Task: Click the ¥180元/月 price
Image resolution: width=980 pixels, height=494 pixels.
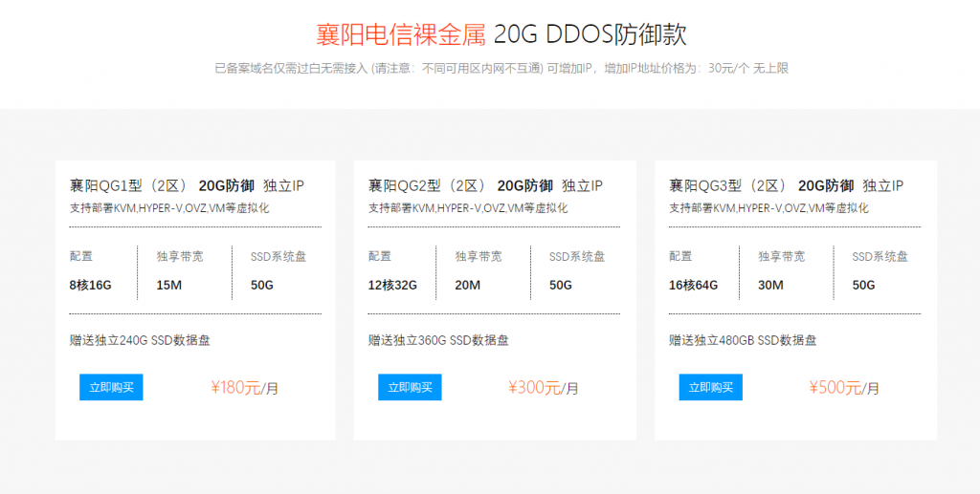Action: click(244, 388)
